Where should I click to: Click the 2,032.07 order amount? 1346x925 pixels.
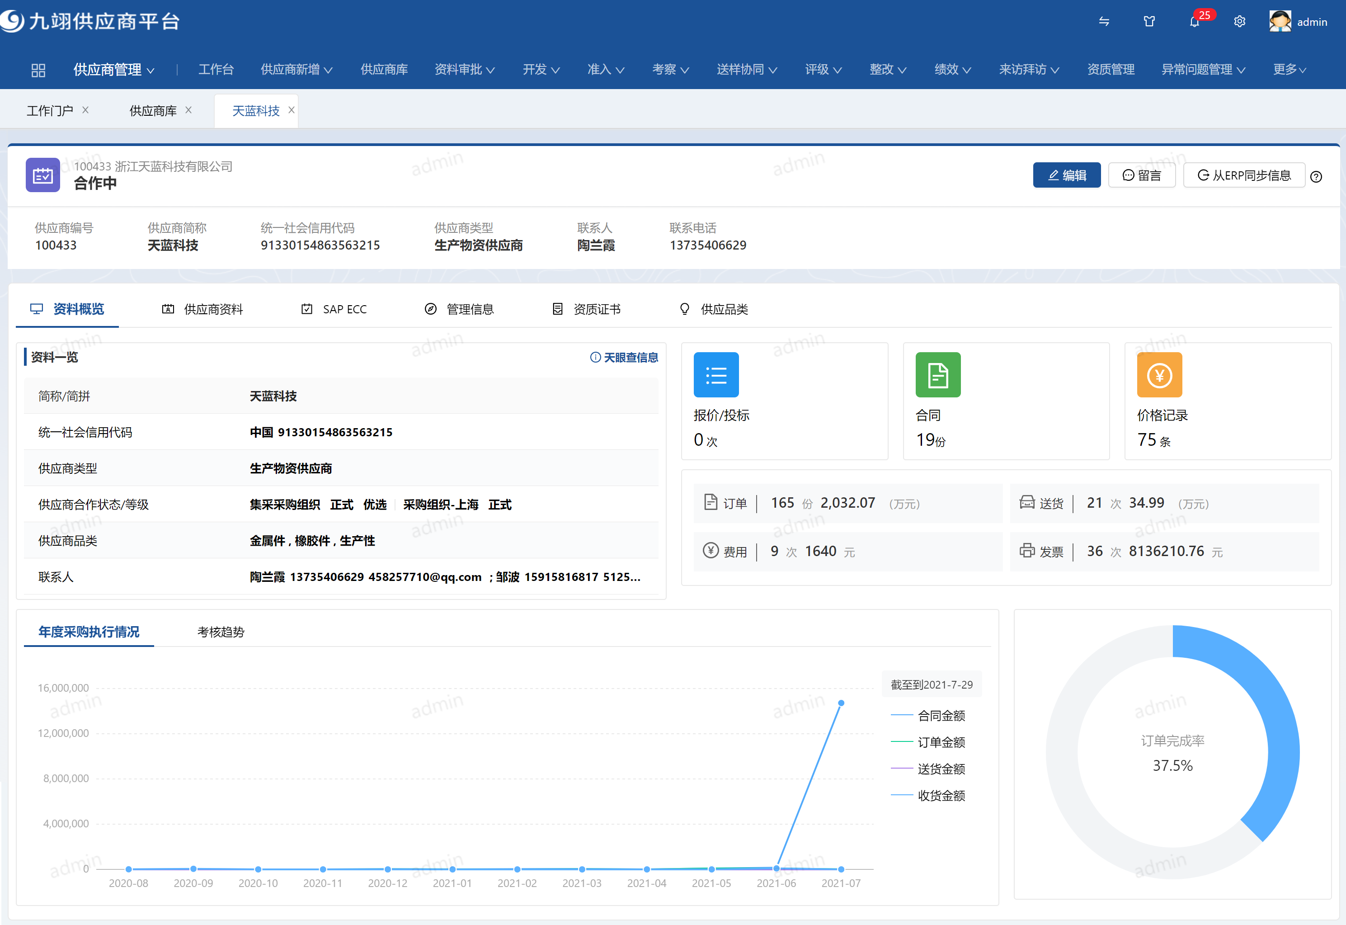(x=848, y=502)
